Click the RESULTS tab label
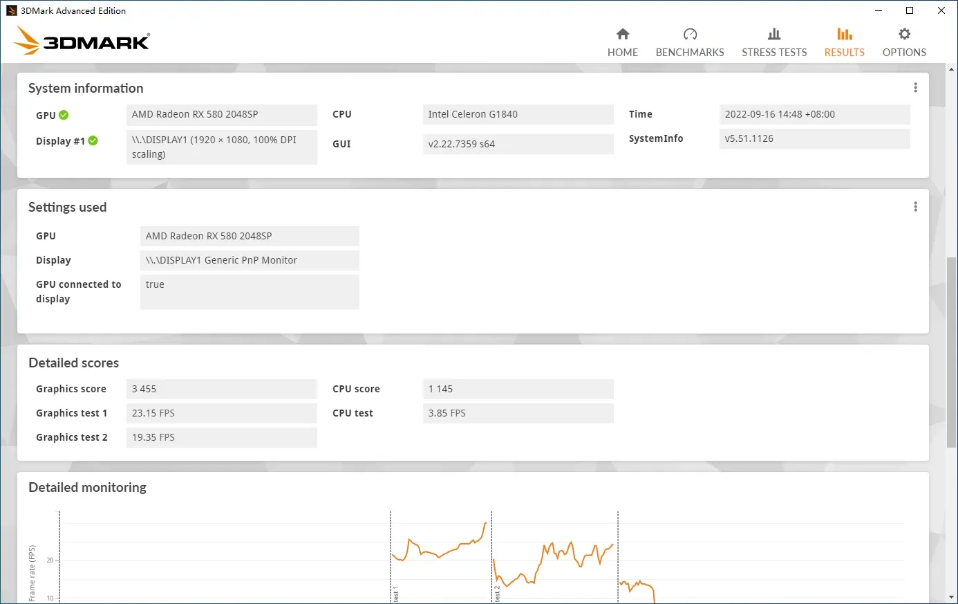This screenshot has width=958, height=604. (x=844, y=53)
